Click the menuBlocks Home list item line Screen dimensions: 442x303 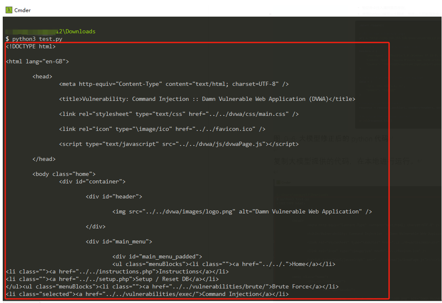(x=224, y=264)
